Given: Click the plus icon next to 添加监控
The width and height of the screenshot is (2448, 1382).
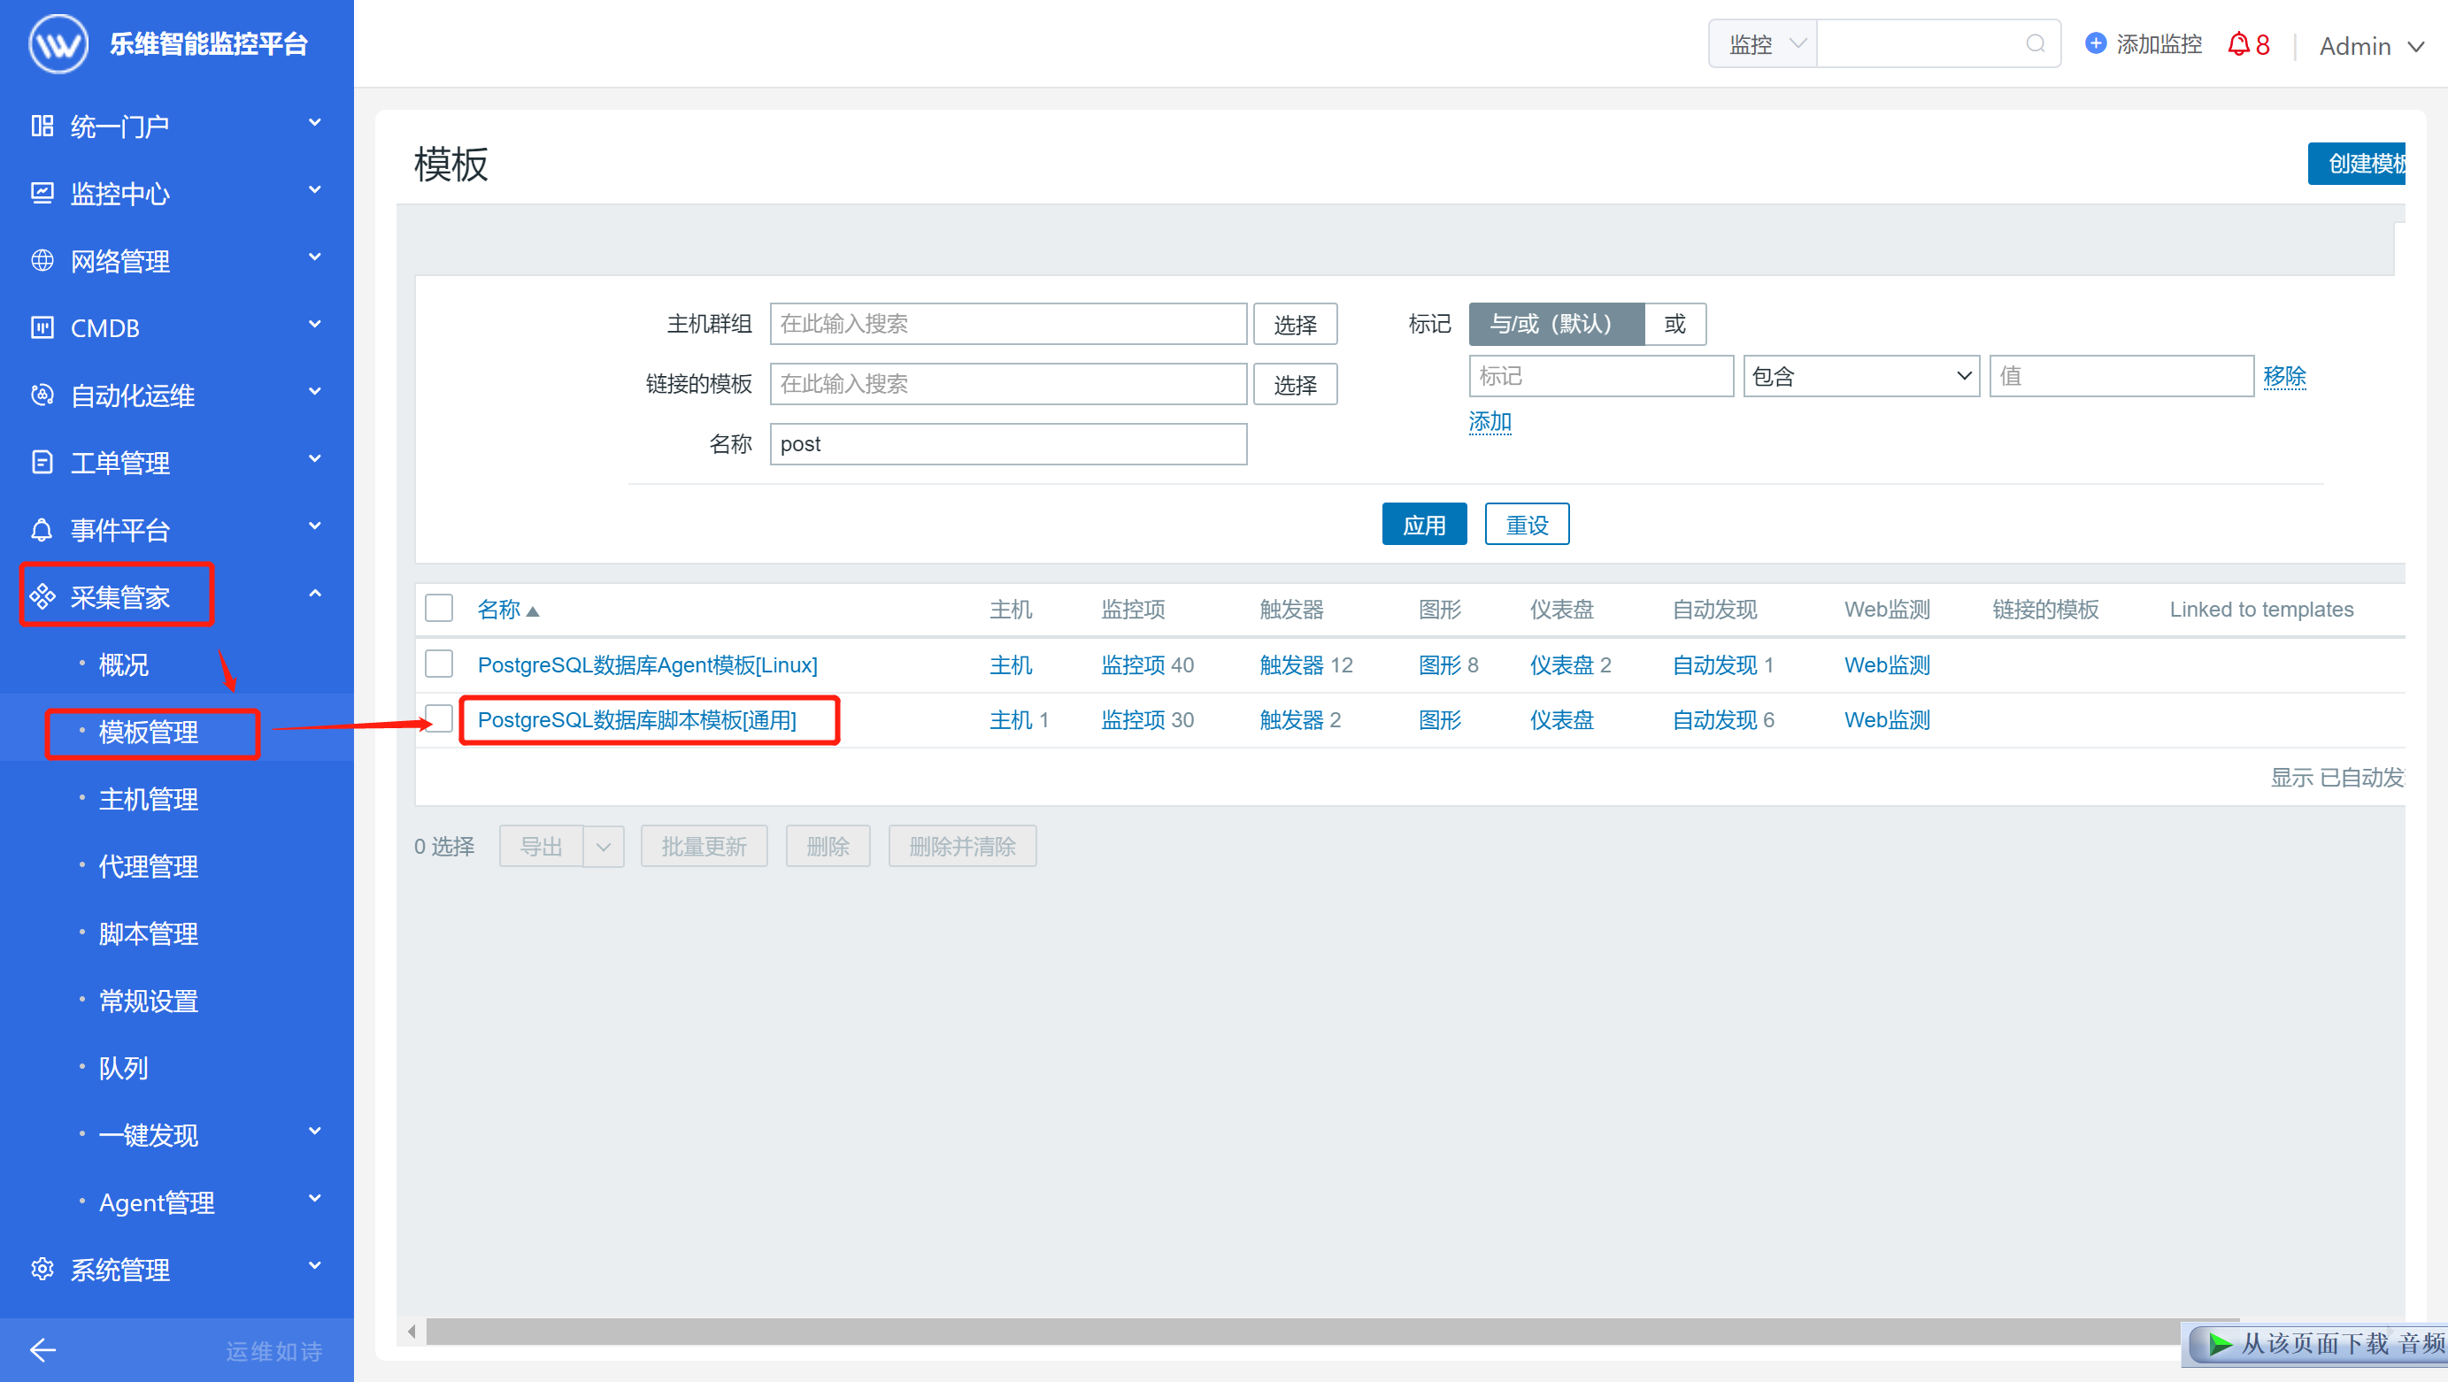Looking at the screenshot, I should click(2096, 43).
